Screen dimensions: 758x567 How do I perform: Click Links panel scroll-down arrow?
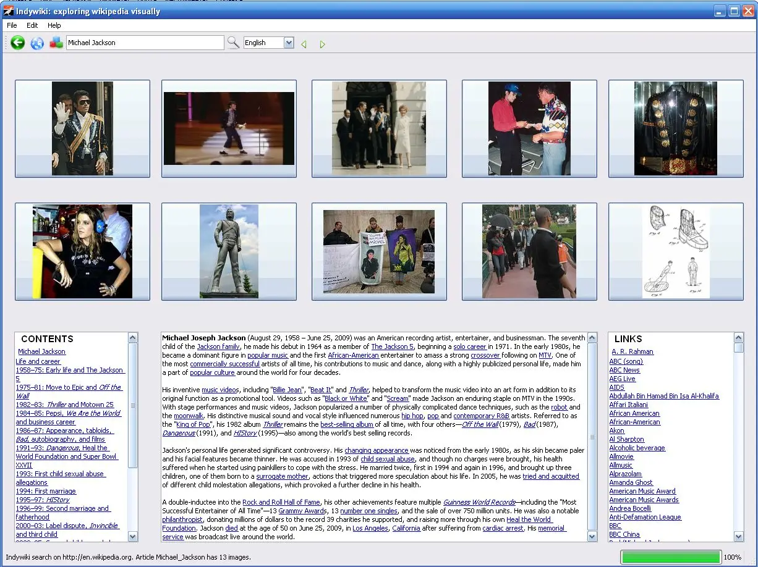[x=739, y=537]
